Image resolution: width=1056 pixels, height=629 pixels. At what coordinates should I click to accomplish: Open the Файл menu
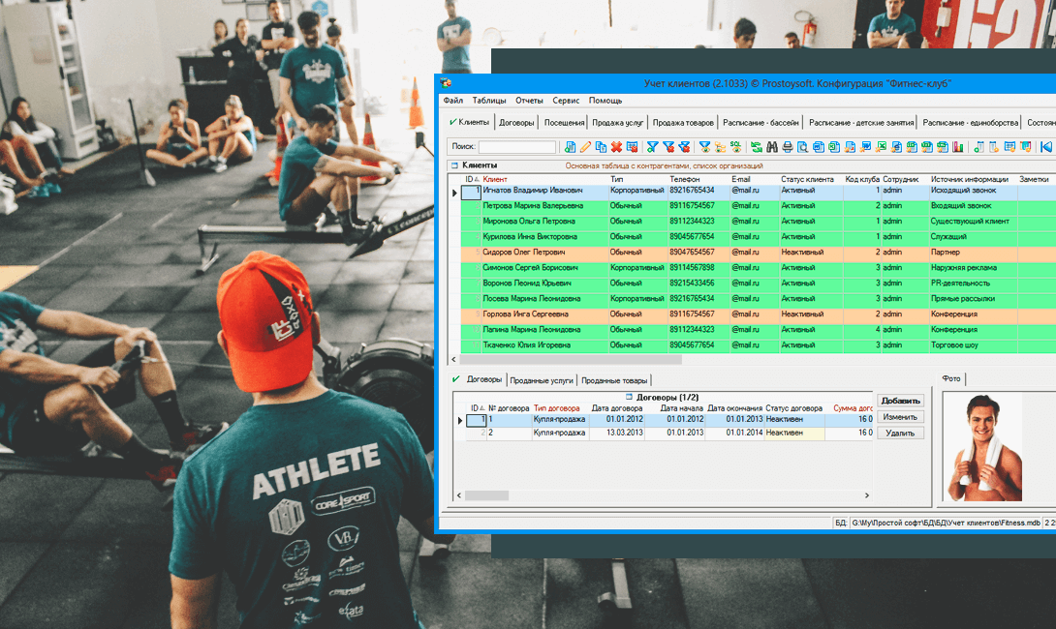(x=453, y=101)
